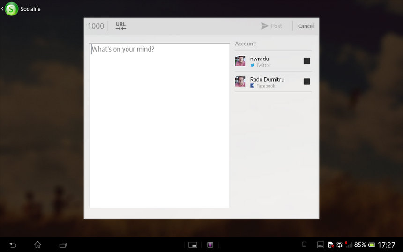Open the small apps window icon

tap(193, 245)
